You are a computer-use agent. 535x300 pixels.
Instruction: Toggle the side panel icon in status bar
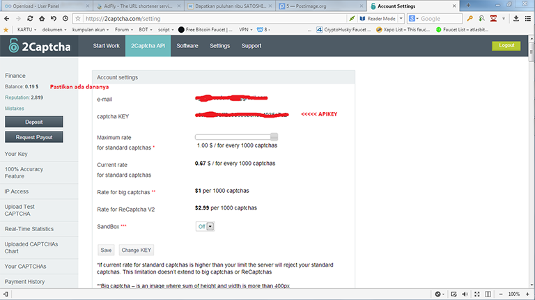coord(6,294)
